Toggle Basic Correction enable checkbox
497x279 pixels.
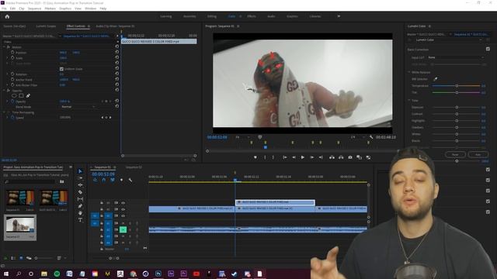coord(488,49)
